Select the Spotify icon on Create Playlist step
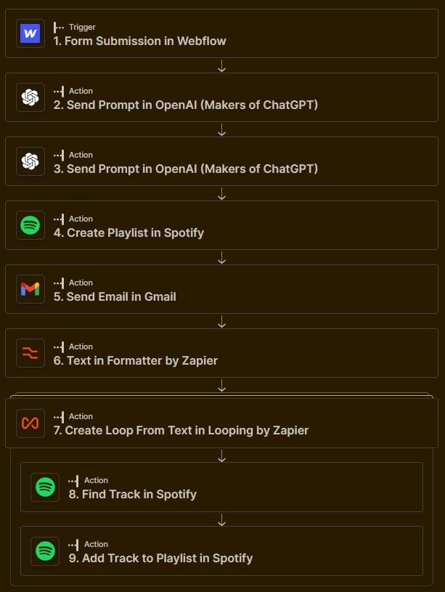 point(29,224)
